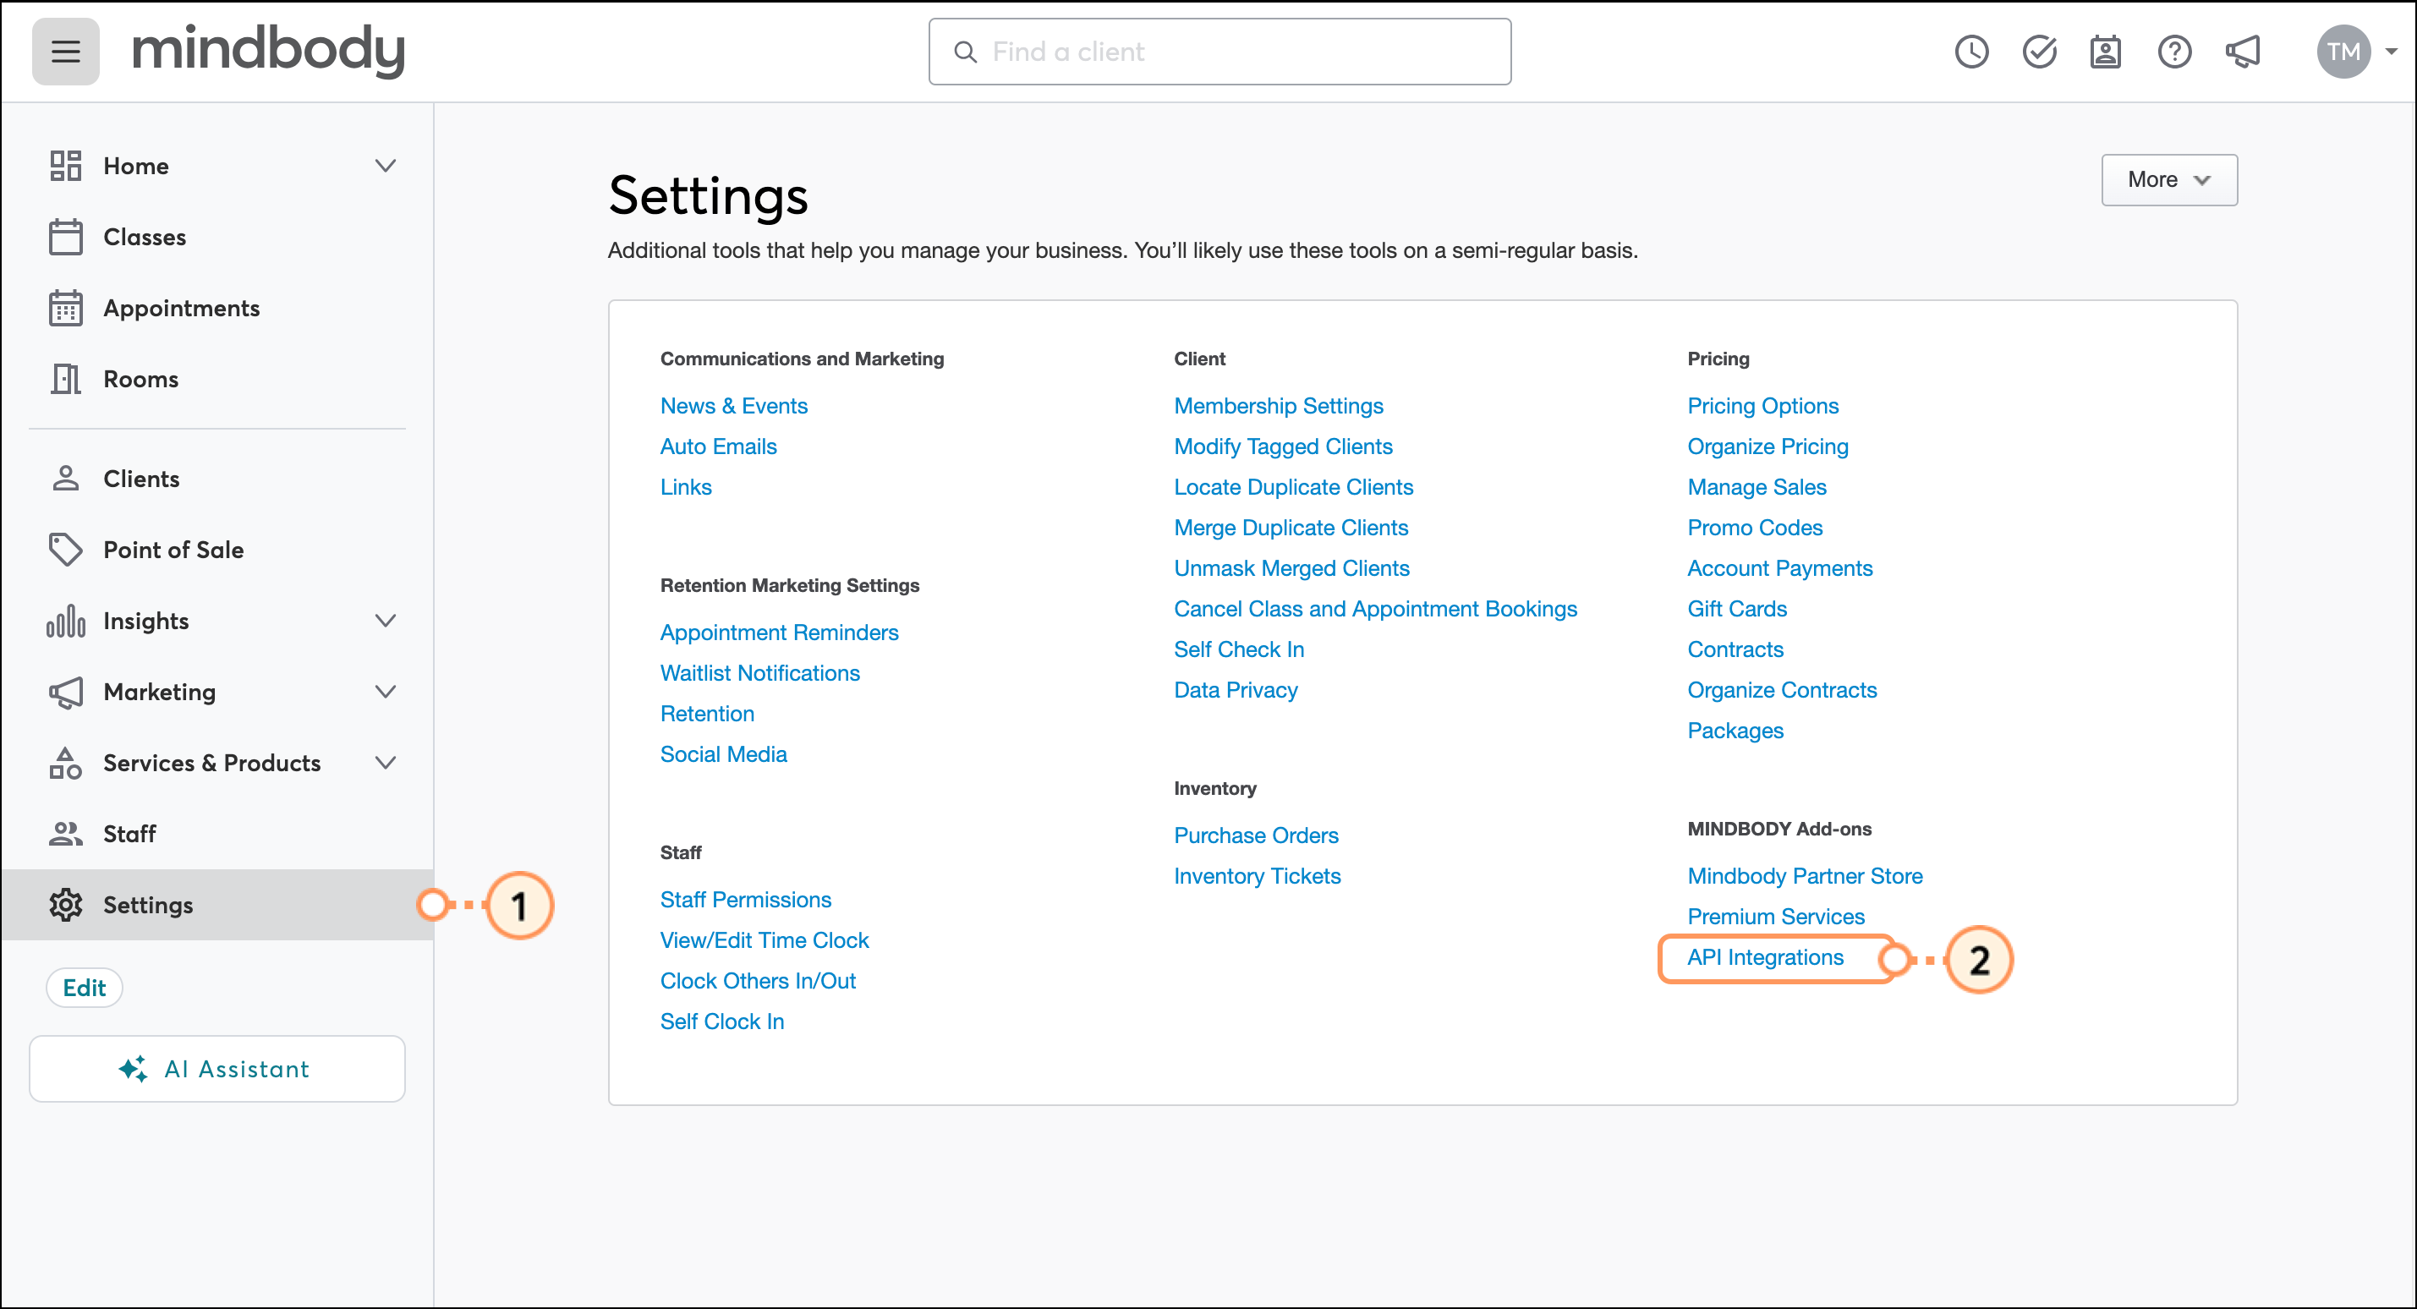Image resolution: width=2417 pixels, height=1309 pixels.
Task: Open Membership Settings link
Action: tap(1279, 405)
